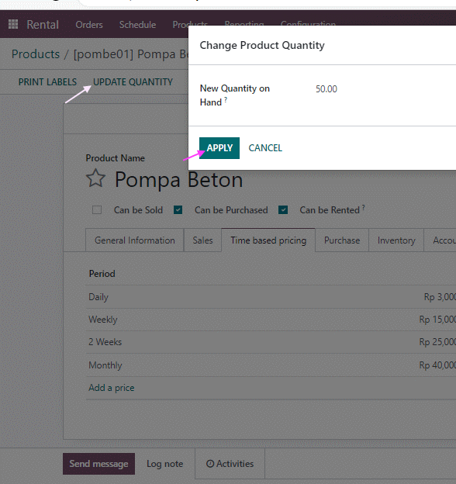The height and width of the screenshot is (484, 456).
Task: Open the Purchase tab
Action: point(342,240)
